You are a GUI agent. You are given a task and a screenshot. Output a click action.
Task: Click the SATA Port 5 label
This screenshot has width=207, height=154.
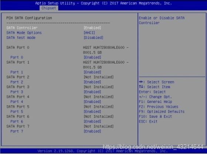[x=18, y=107]
